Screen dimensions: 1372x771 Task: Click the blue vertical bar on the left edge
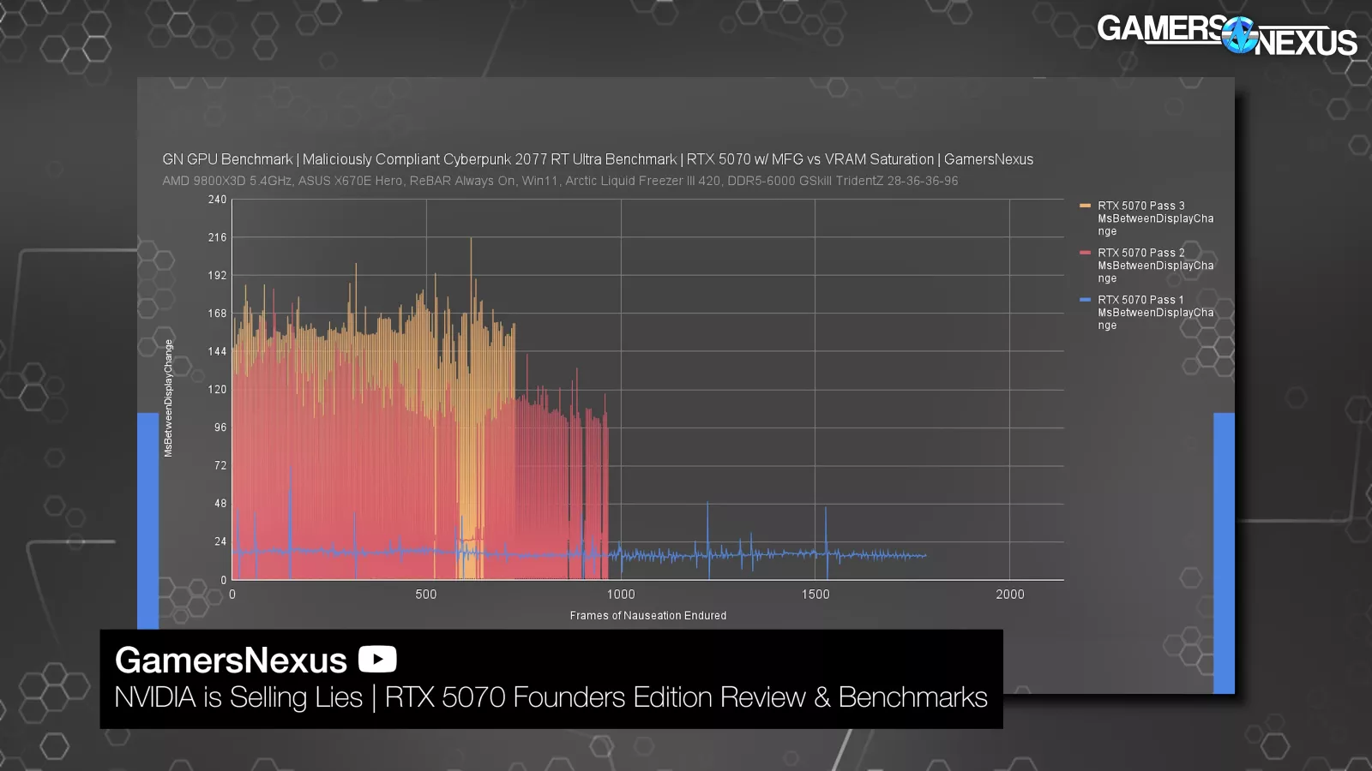tap(147, 520)
